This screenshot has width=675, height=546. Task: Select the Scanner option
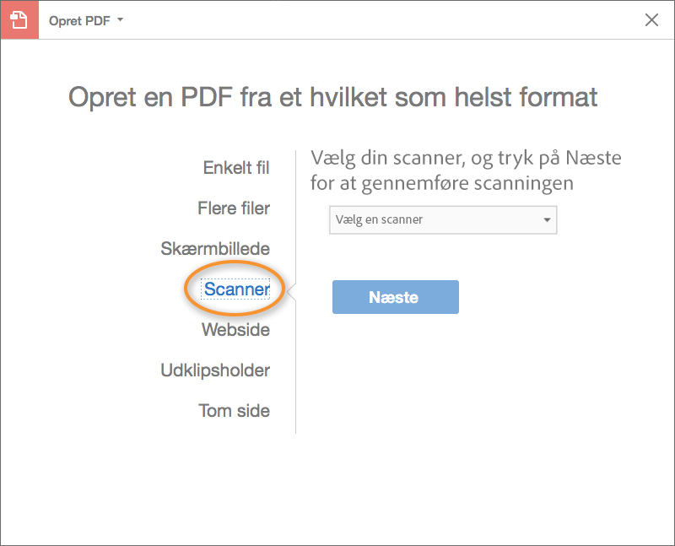236,289
